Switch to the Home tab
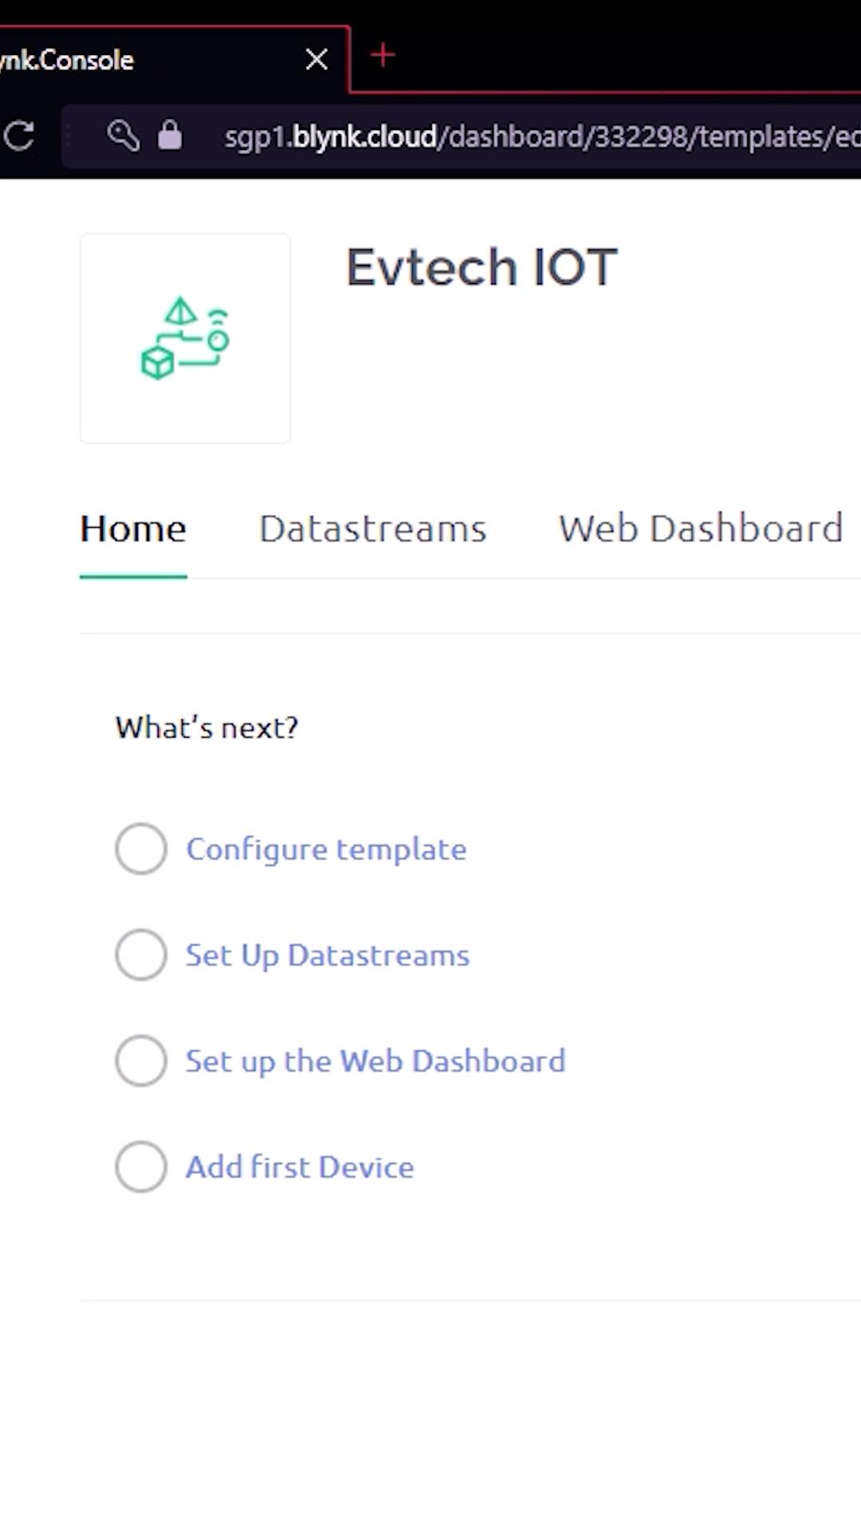This screenshot has height=1531, width=861. coord(133,529)
